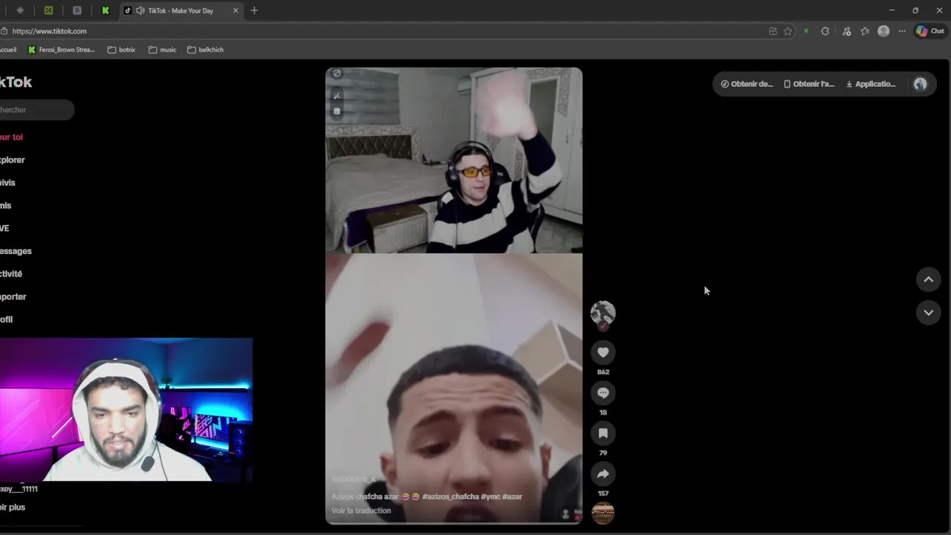The image size is (951, 535).
Task: Click the TikTok search field
Action: [36, 110]
